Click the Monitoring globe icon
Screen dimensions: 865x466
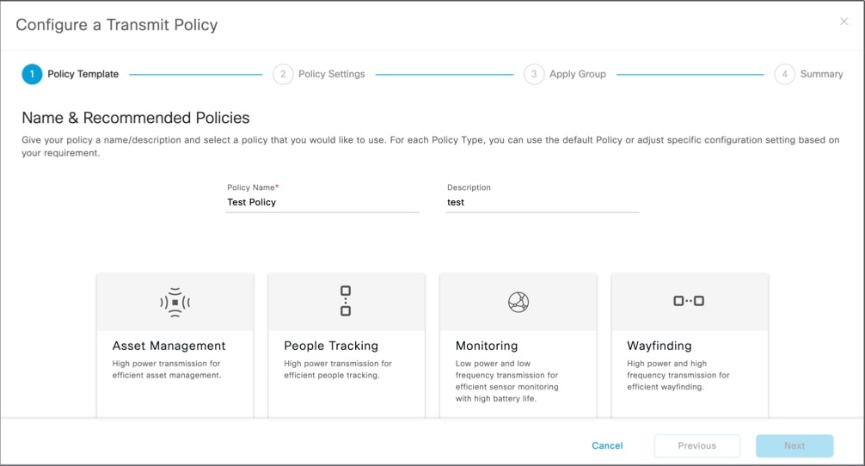518,302
